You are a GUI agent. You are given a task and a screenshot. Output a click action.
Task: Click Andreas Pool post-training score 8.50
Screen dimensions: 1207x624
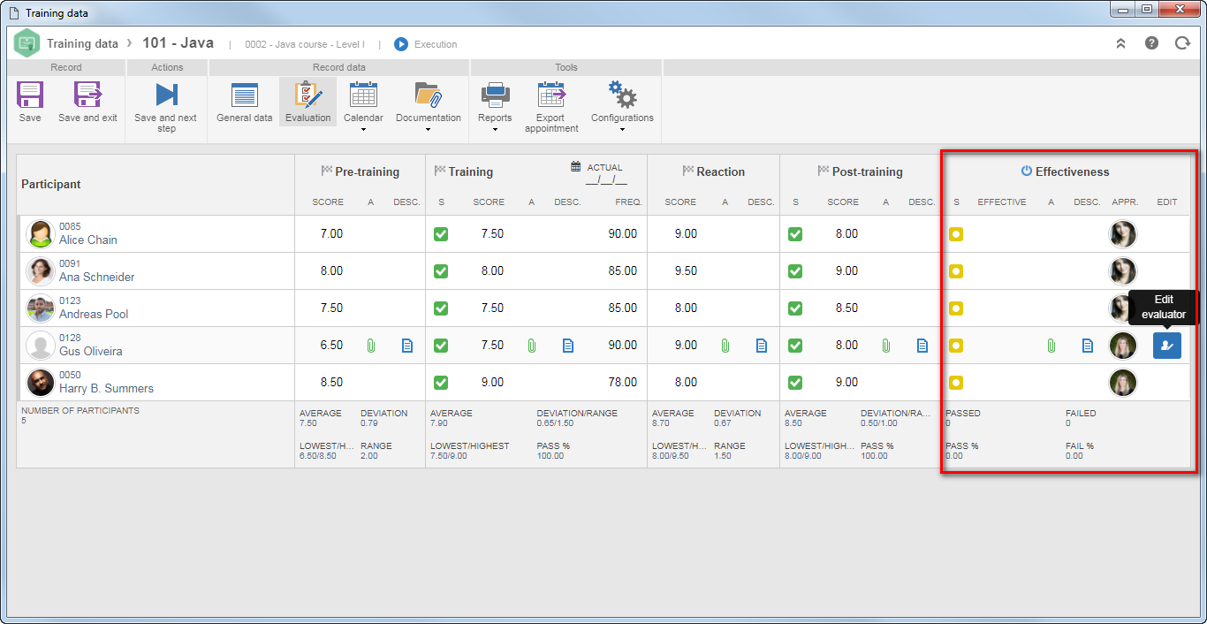coord(846,308)
